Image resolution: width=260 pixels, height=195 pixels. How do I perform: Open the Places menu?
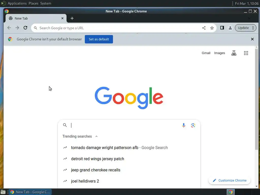coord(33,3)
